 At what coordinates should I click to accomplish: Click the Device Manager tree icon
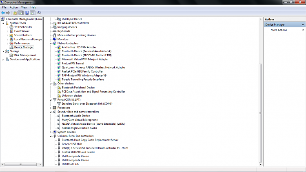(x=11, y=47)
